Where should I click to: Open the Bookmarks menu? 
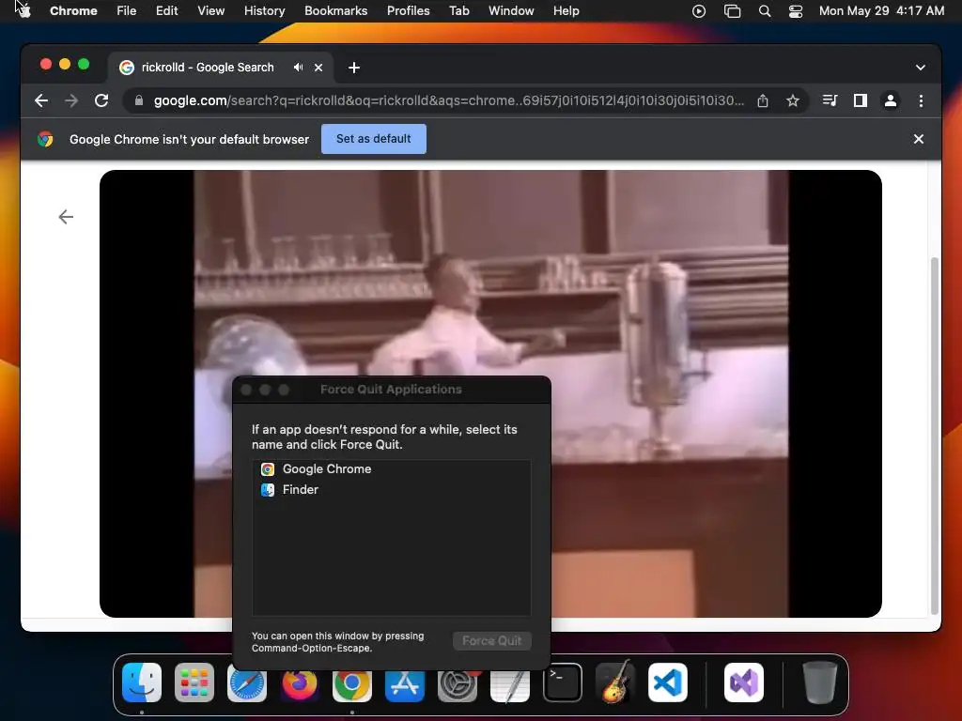[x=335, y=10]
